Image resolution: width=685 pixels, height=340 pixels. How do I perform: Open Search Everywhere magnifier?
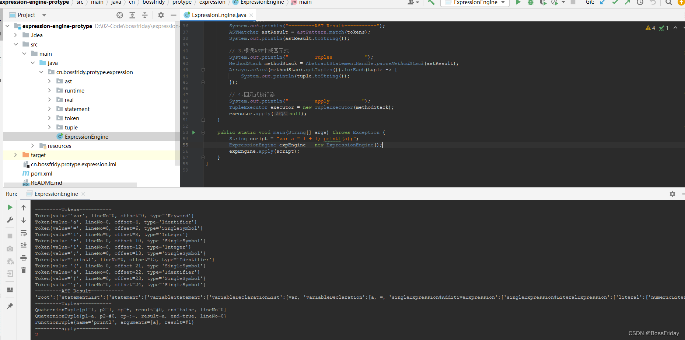669,2
